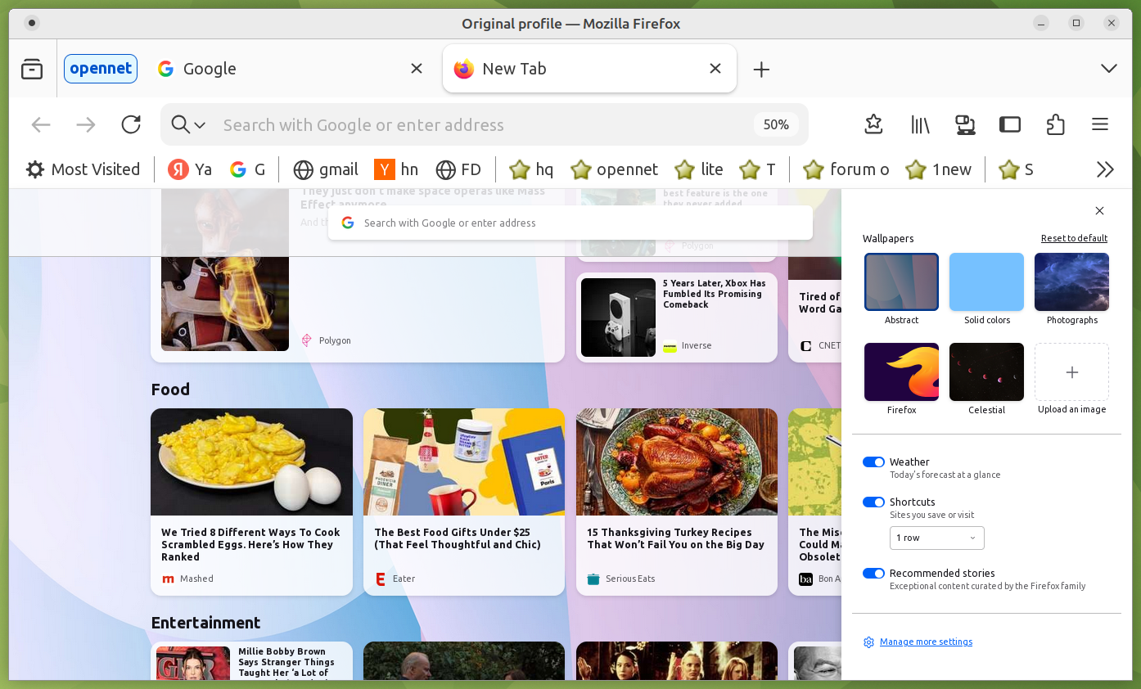Turn off the Weather toggle
Screen dimensions: 1141x689
[x=873, y=462]
